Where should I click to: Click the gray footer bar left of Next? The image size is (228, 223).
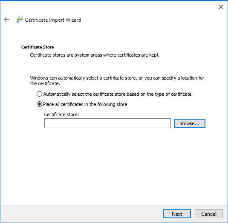pyautogui.click(x=81, y=214)
